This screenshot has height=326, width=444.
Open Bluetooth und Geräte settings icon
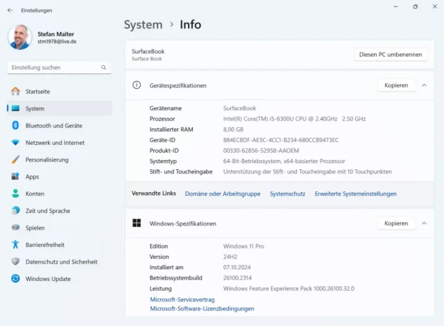click(15, 126)
